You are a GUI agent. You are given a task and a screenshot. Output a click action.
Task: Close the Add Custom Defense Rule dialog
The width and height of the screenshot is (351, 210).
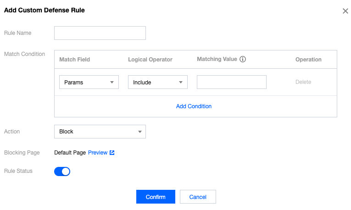click(345, 11)
